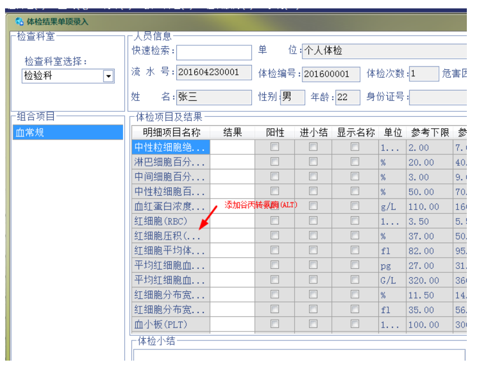487x369 pixels.
Task: Click the 流水号 field showing 201604230001
Action: [214, 73]
